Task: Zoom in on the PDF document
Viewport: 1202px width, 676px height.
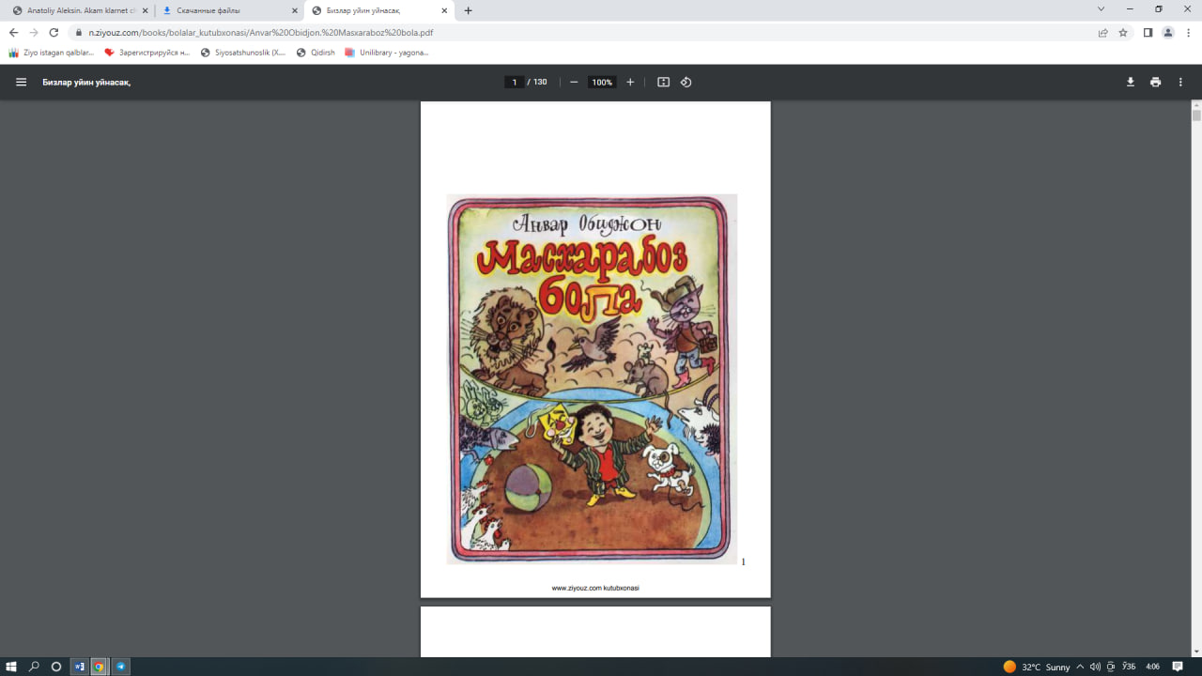Action: [630, 82]
